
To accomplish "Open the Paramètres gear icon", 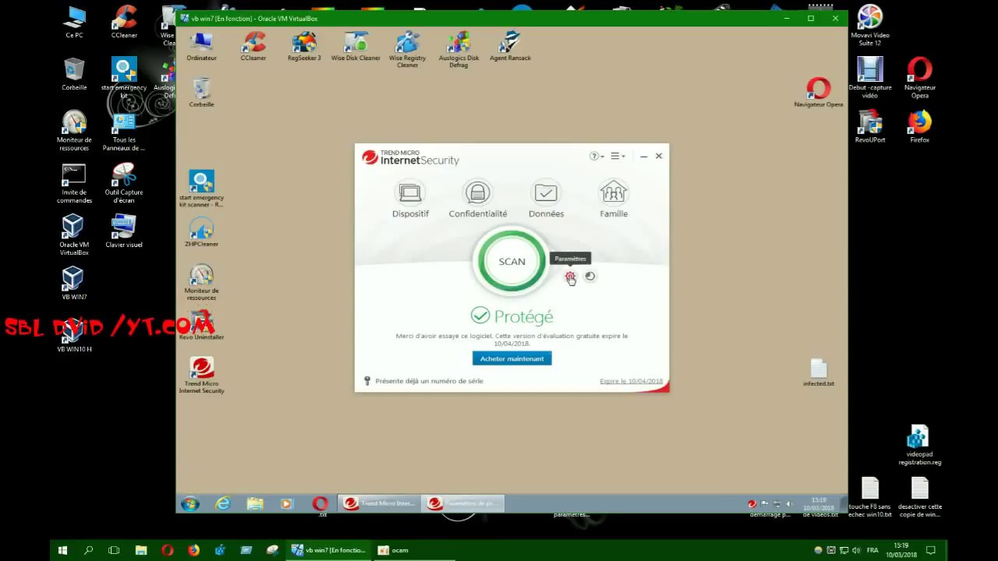I will [570, 277].
